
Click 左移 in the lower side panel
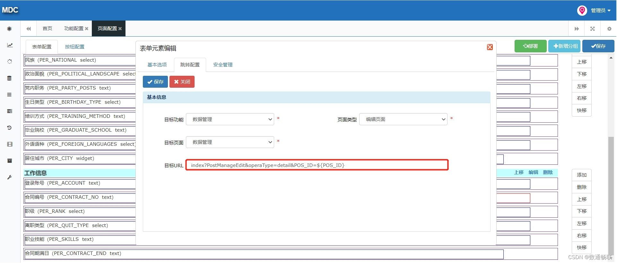pos(582,224)
